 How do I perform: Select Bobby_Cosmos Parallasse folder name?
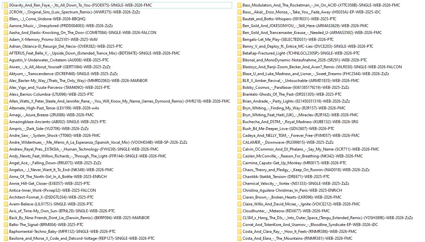(296, 88)
